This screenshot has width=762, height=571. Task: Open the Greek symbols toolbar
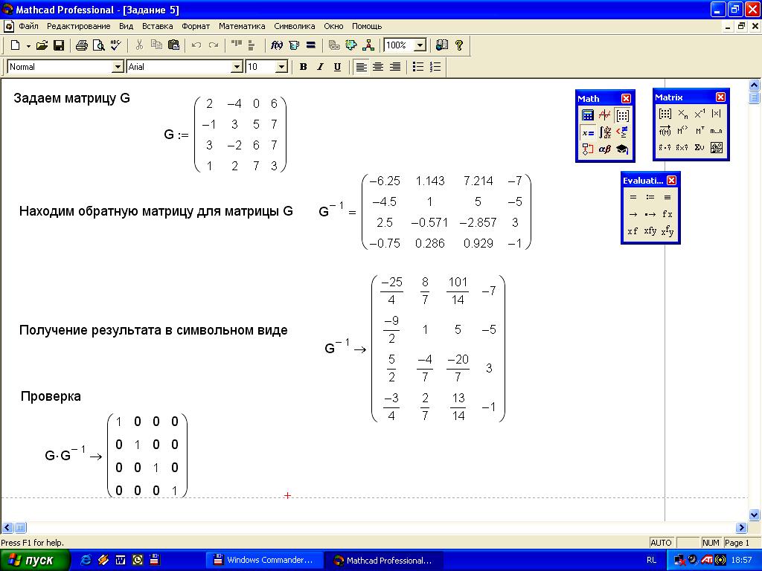coord(604,149)
